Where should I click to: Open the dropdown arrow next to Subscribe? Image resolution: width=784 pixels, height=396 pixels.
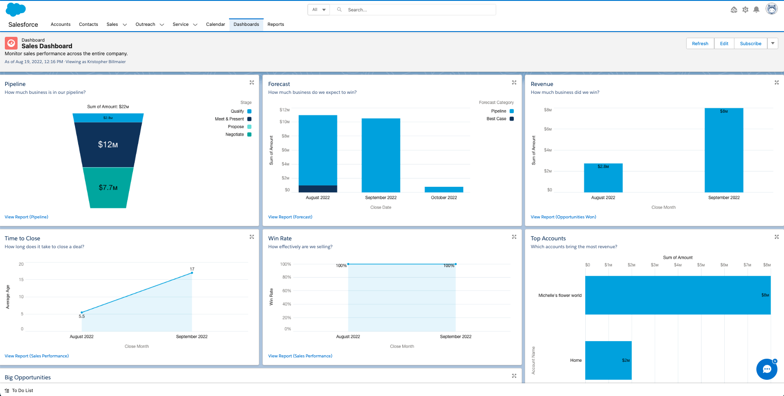point(773,43)
